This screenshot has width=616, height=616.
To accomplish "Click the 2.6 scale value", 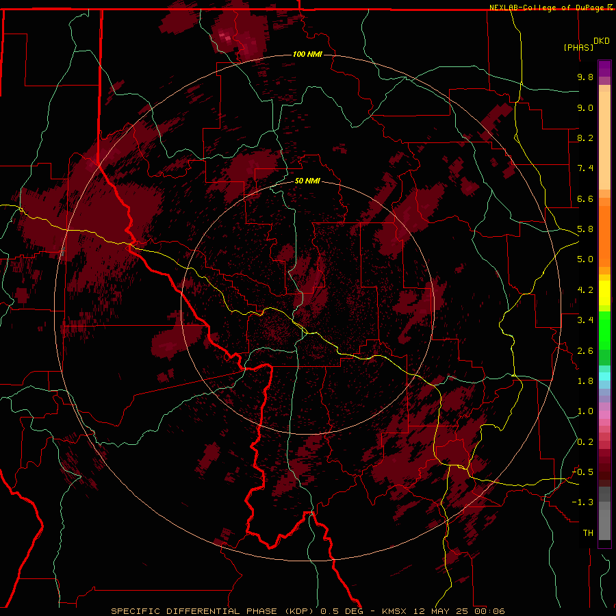I will pyautogui.click(x=585, y=351).
